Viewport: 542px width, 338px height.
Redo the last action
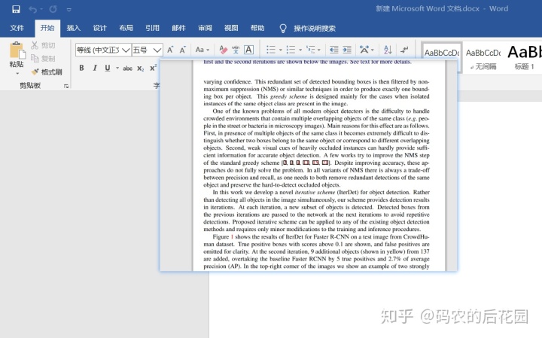pyautogui.click(x=53, y=9)
